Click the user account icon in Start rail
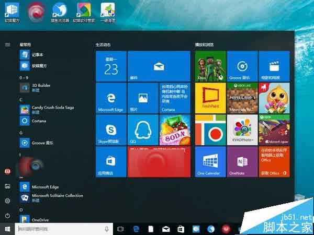The width and height of the screenshot is (314, 235). pyautogui.click(x=7, y=171)
